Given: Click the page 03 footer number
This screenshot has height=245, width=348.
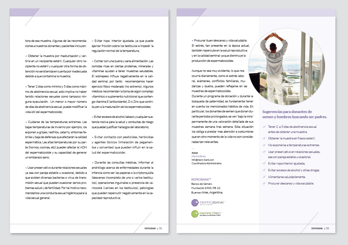Looking at the screenshot, I should [x=327, y=228].
